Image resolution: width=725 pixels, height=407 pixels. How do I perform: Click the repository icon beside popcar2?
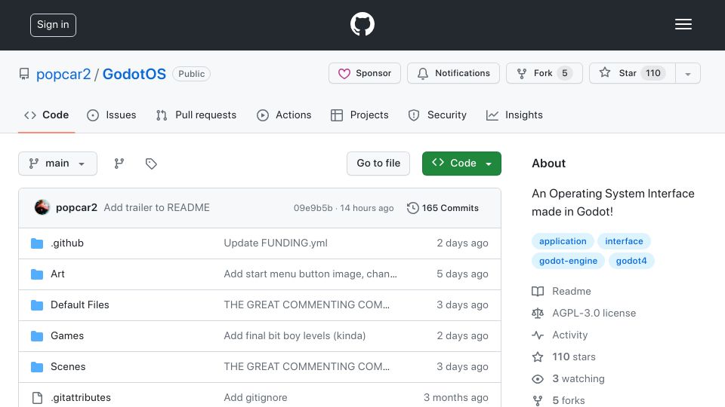click(24, 74)
